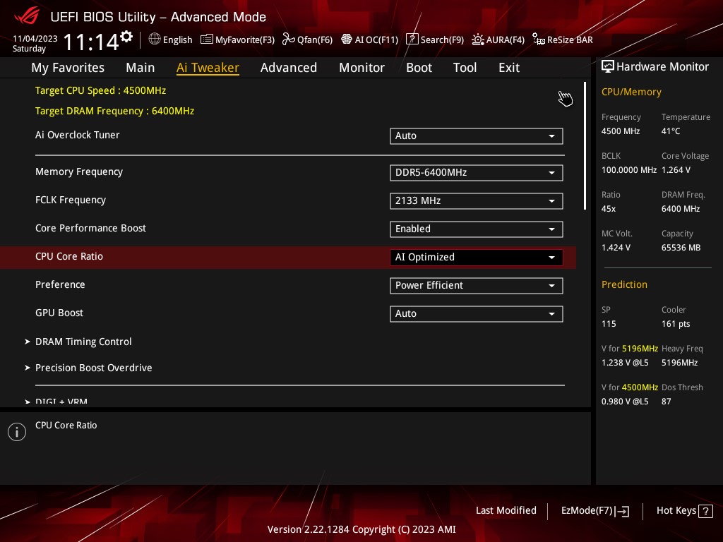The image size is (723, 542).
Task: Go to the Monitor tab
Action: [361, 68]
